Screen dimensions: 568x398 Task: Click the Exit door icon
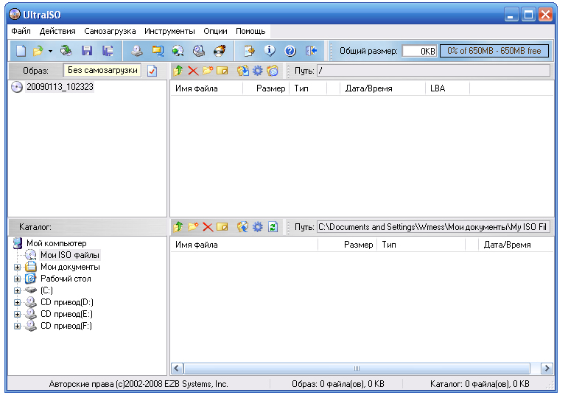tap(311, 51)
